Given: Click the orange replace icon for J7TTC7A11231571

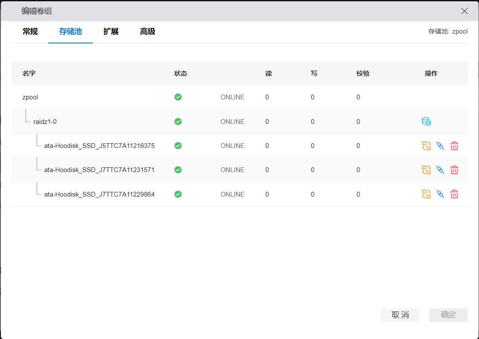Looking at the screenshot, I should click(426, 170).
